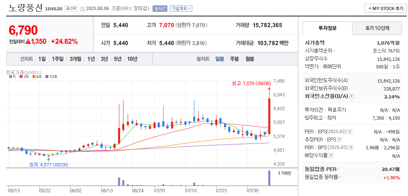Select the 5년 line chart period
This screenshot has height=196, width=408.
coord(118,59)
